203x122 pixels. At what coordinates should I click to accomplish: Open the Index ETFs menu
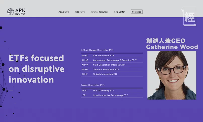click(x=80, y=12)
